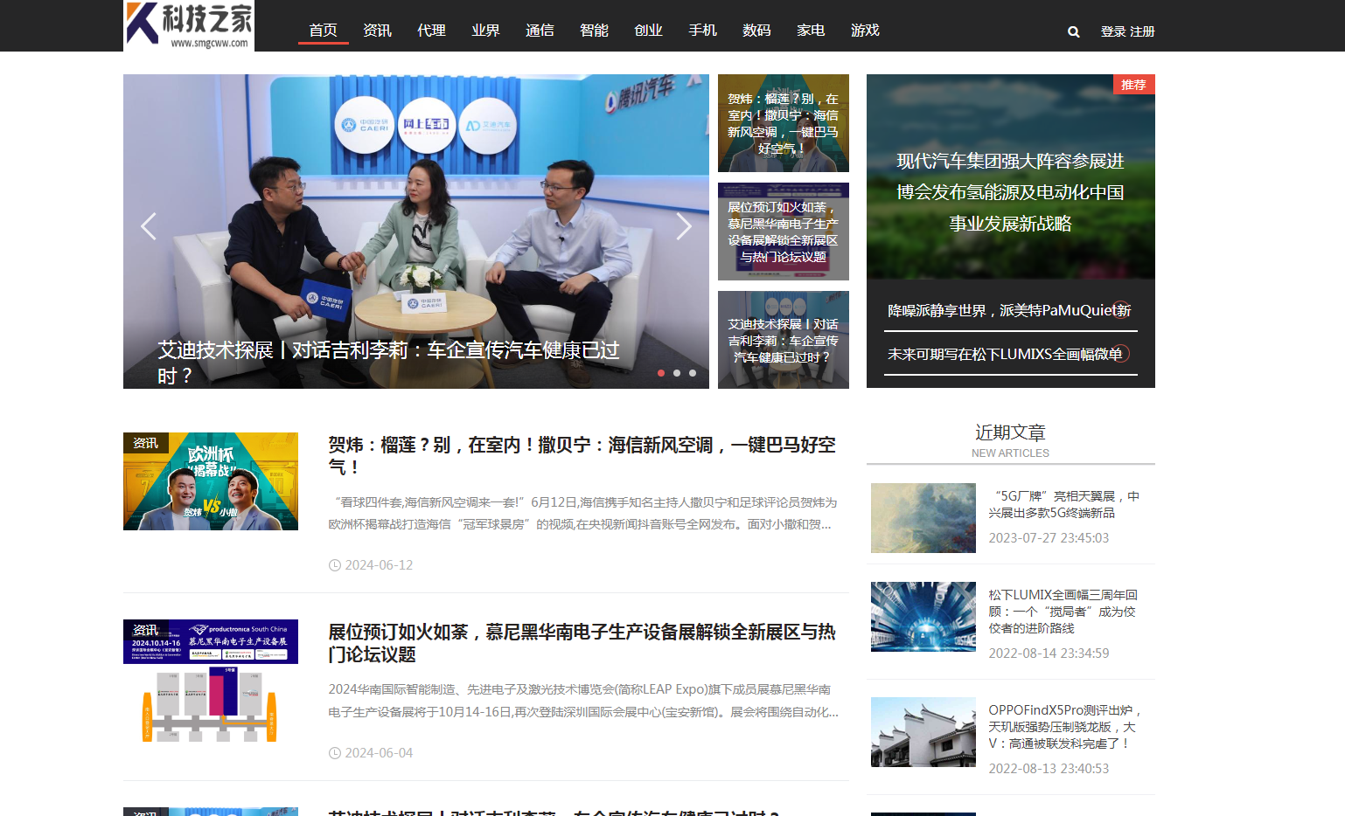Viewport: 1345px width, 816px height.
Task: Open the 首页 nav tab
Action: click(x=324, y=31)
